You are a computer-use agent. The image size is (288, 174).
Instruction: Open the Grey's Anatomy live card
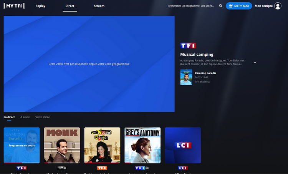pos(142,145)
